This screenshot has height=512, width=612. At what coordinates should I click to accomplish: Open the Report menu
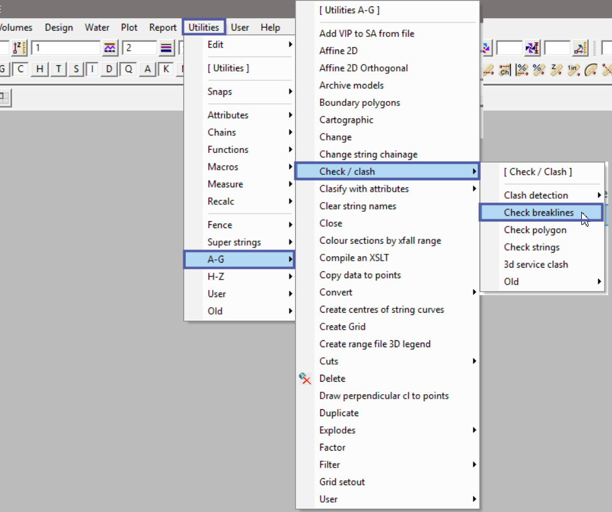[x=163, y=28]
